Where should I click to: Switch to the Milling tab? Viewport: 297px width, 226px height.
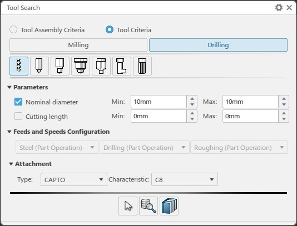tap(78, 45)
